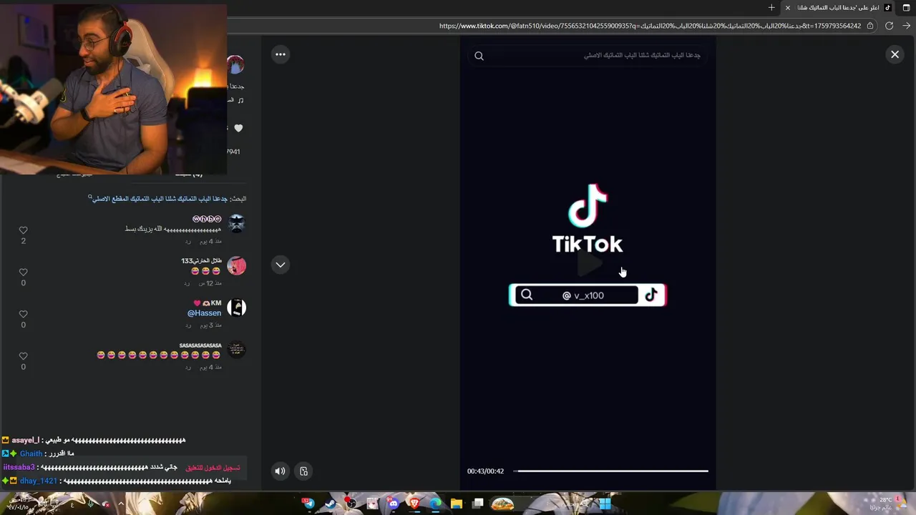Click the food picture search highlight on taskbar
This screenshot has width=916, height=515.
[502, 504]
